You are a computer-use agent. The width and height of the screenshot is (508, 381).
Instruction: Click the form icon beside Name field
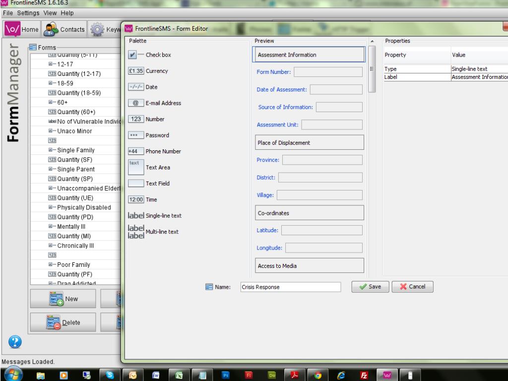[209, 287]
